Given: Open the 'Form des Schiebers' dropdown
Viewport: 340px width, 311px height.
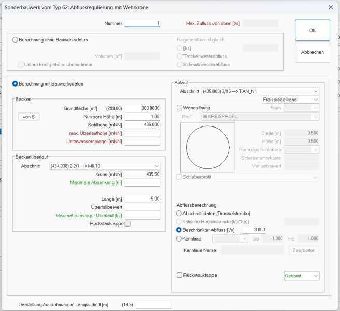Looking at the screenshot, I should point(302,150).
